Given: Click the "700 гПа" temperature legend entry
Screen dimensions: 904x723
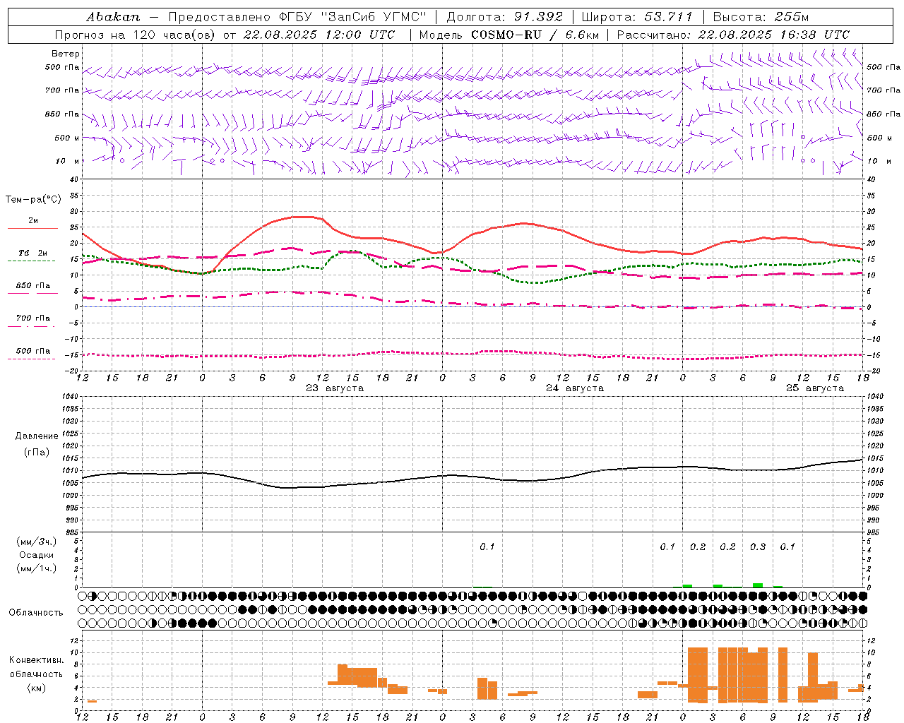Looking at the screenshot, I should point(32,318).
